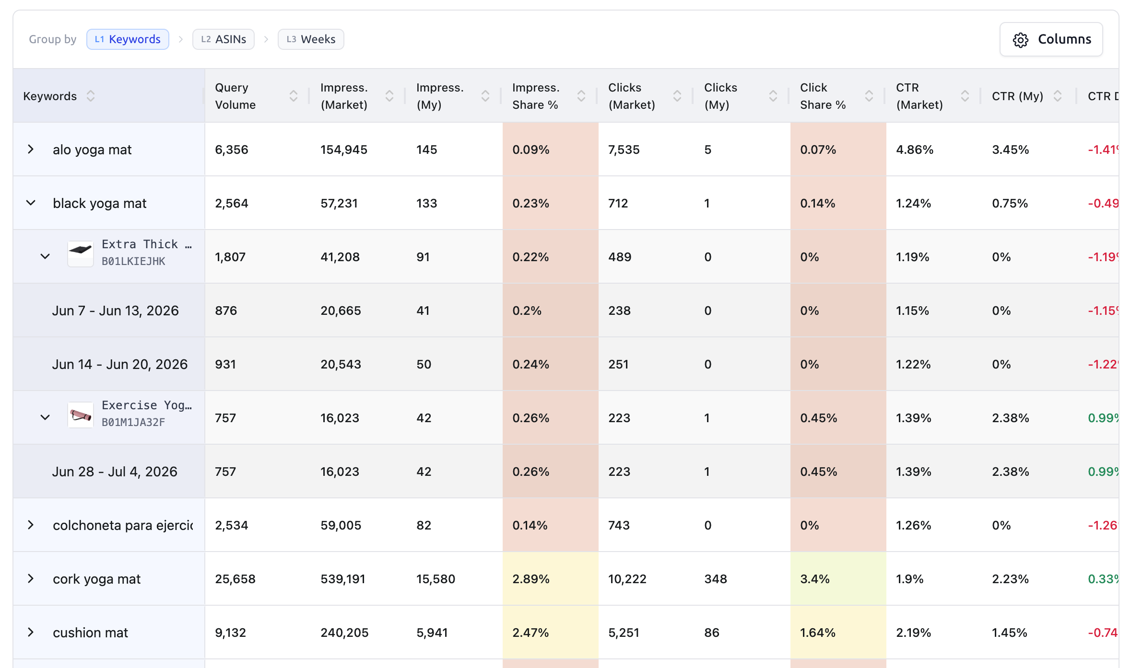The width and height of the screenshot is (1131, 668).
Task: Click the ASIN code B01M1JA32F
Action: click(133, 423)
